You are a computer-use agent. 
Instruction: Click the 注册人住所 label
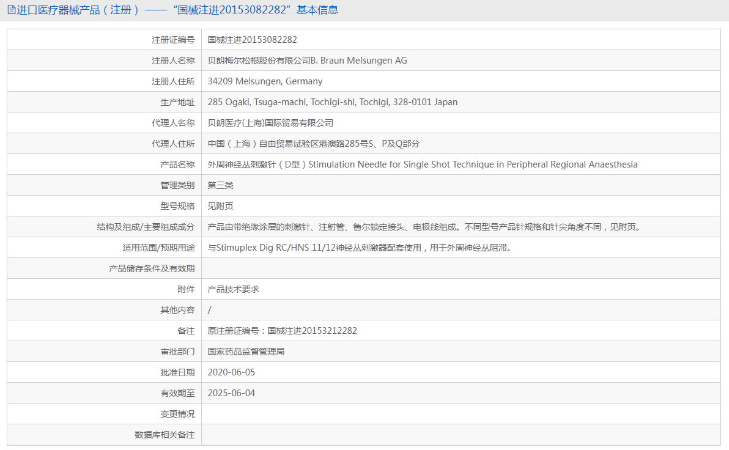point(173,81)
